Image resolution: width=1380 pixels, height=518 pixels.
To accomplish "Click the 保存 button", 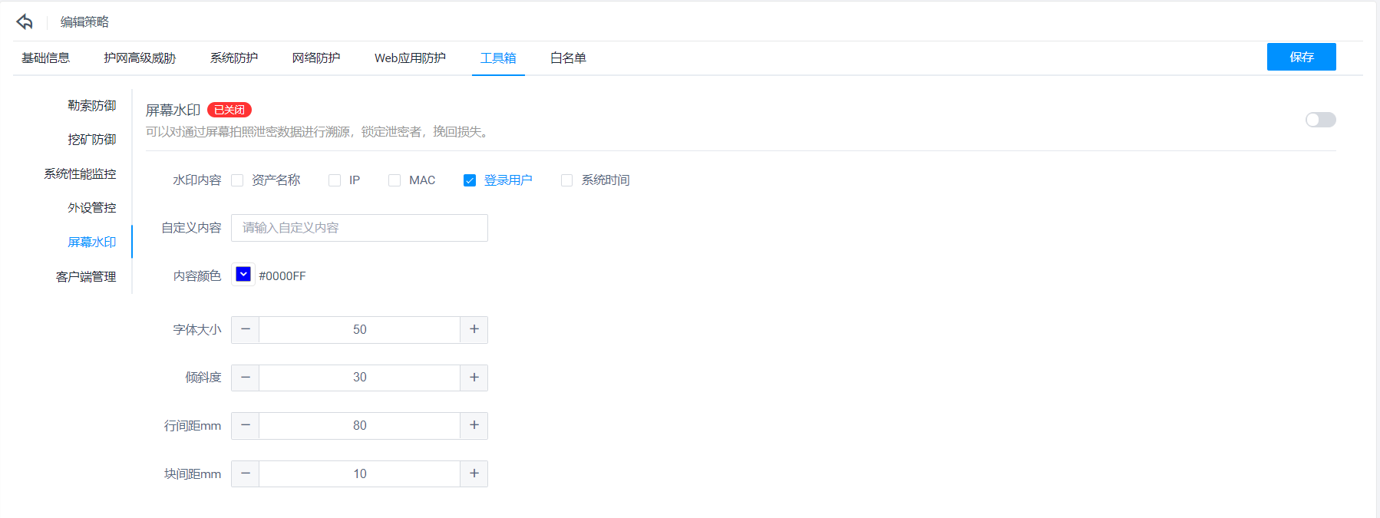I will coord(1302,57).
